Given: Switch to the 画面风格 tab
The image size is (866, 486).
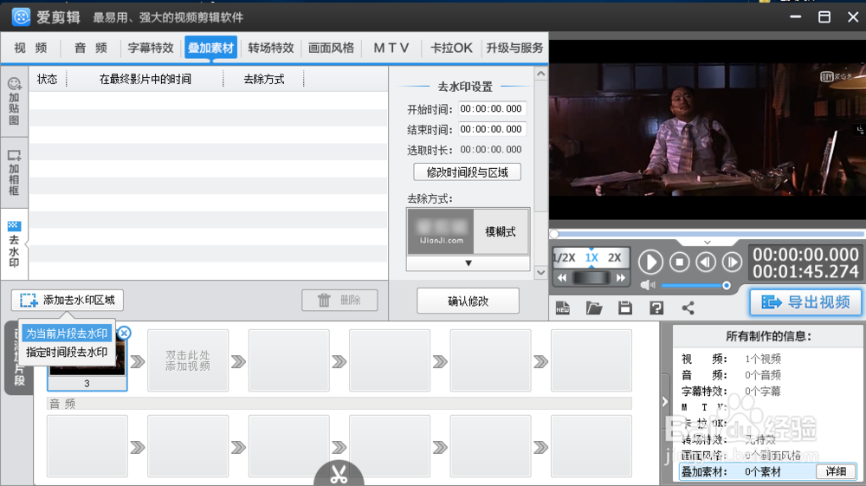Looking at the screenshot, I should pyautogui.click(x=331, y=48).
